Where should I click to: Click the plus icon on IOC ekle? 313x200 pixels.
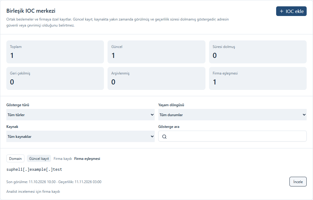point(282,11)
